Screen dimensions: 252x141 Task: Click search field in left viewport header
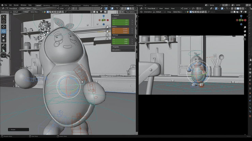click(x=77, y=12)
